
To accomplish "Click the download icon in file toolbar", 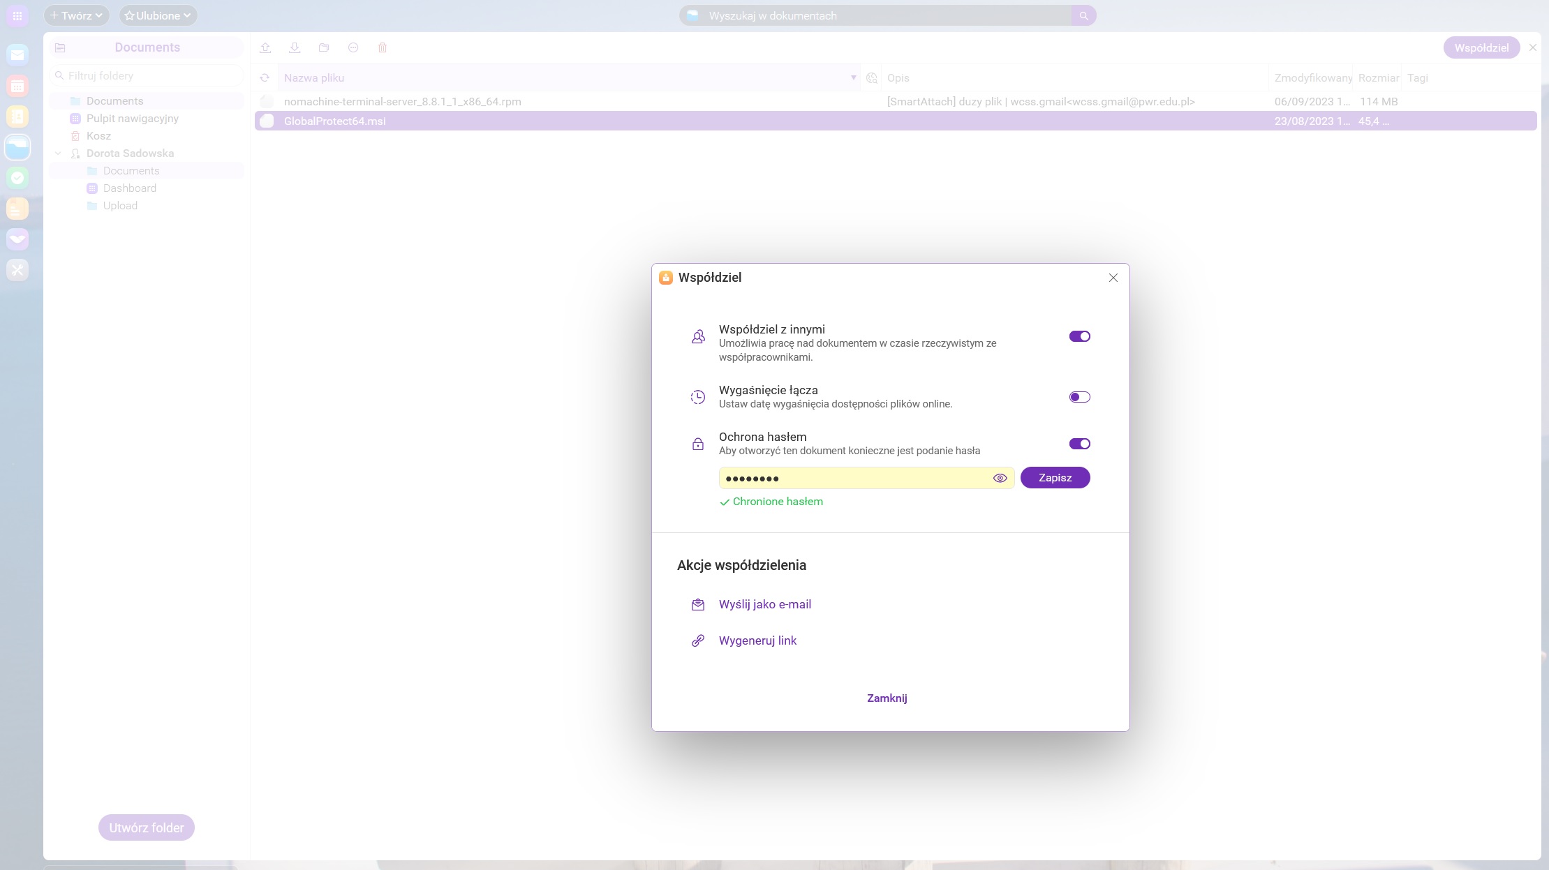I will 295,47.
